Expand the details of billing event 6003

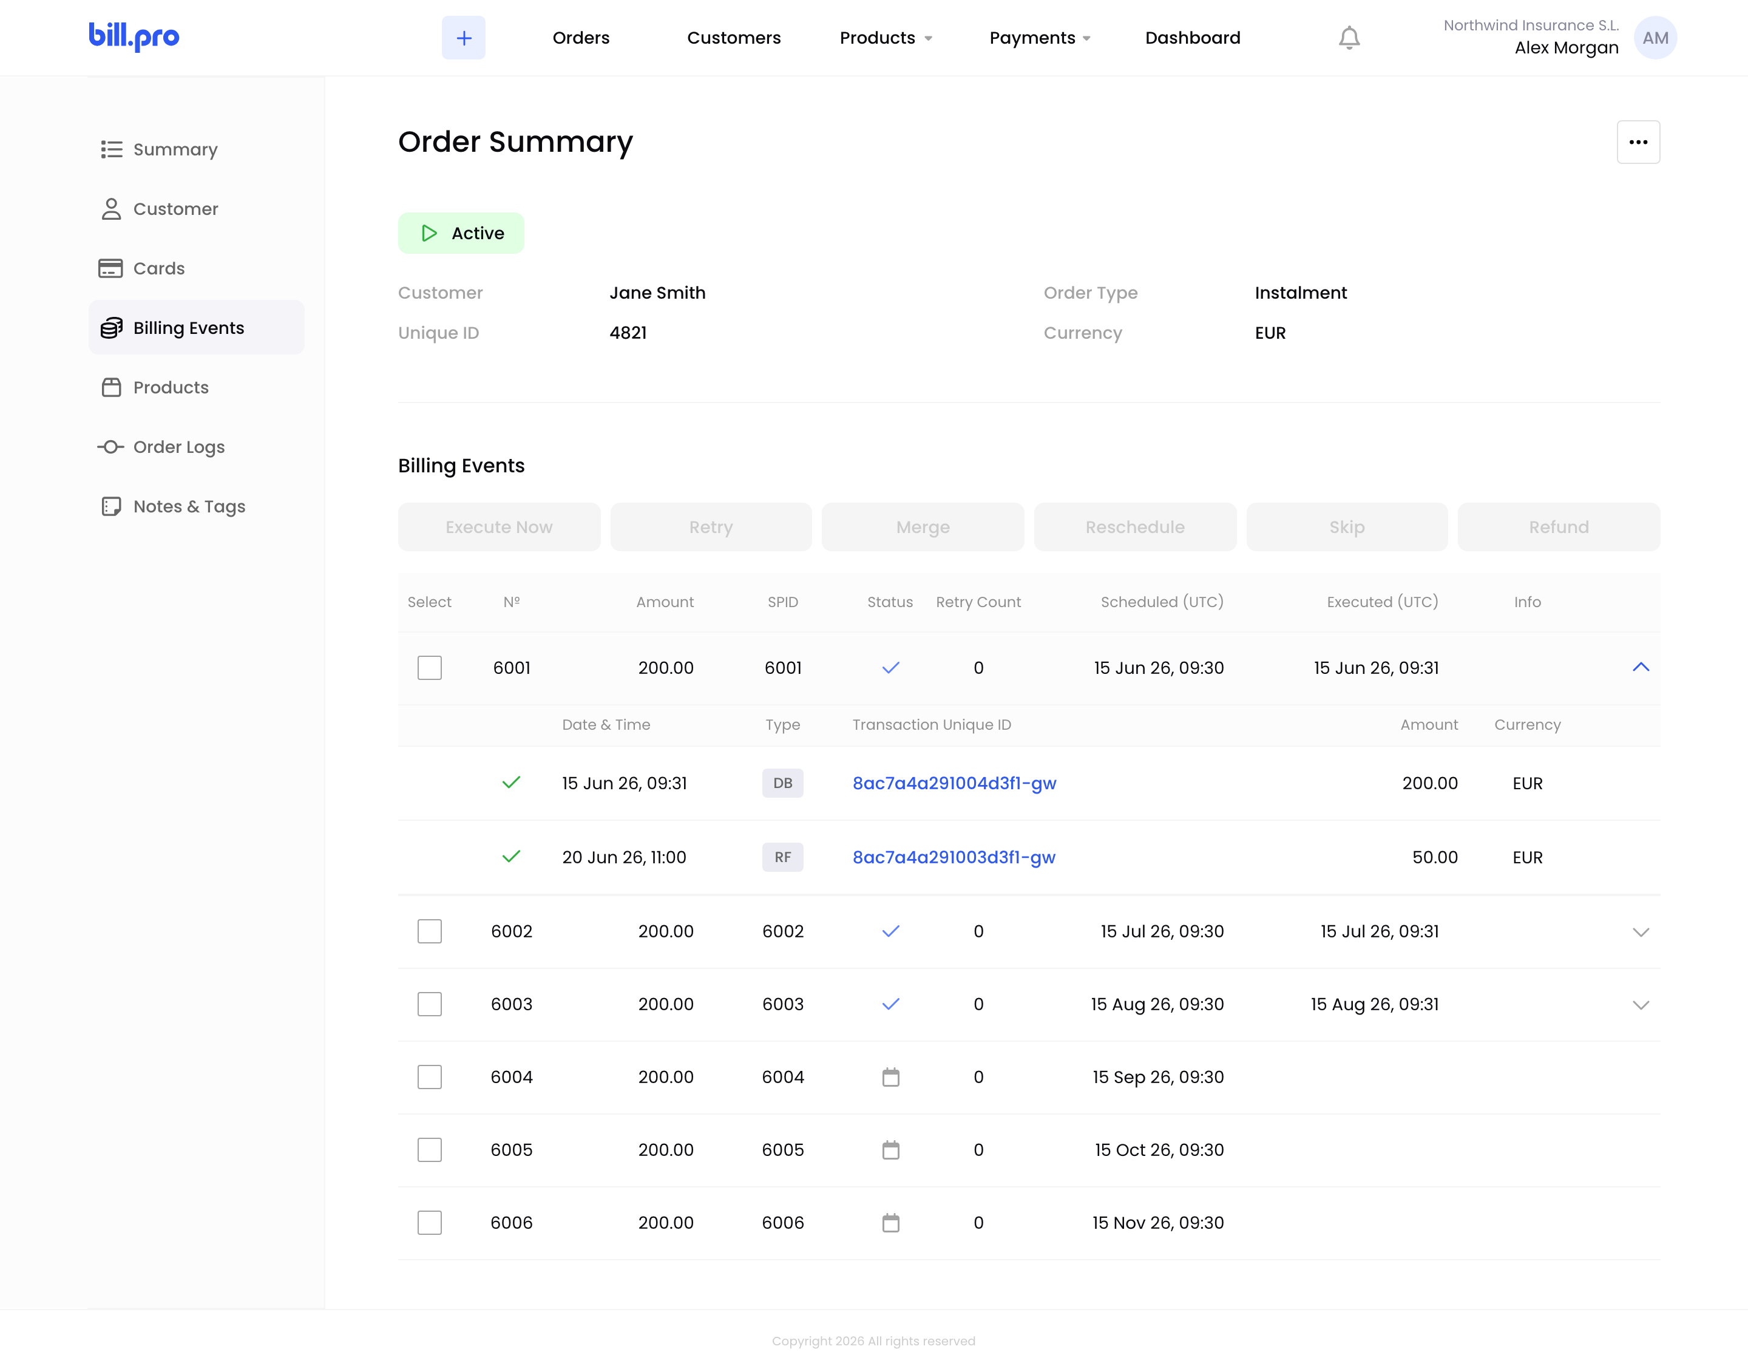tap(1640, 1005)
